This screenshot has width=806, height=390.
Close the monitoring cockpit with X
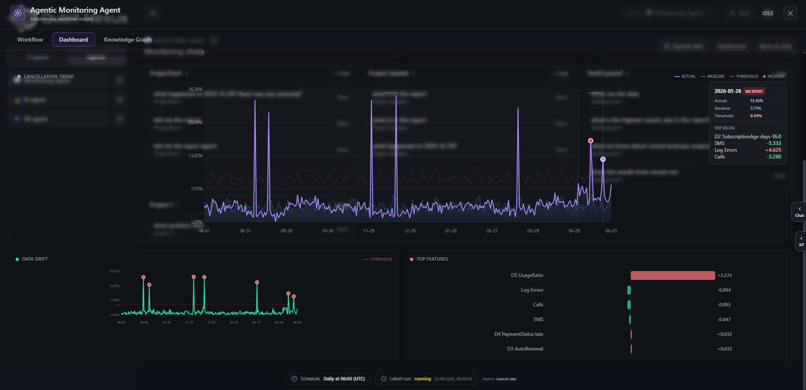point(790,13)
